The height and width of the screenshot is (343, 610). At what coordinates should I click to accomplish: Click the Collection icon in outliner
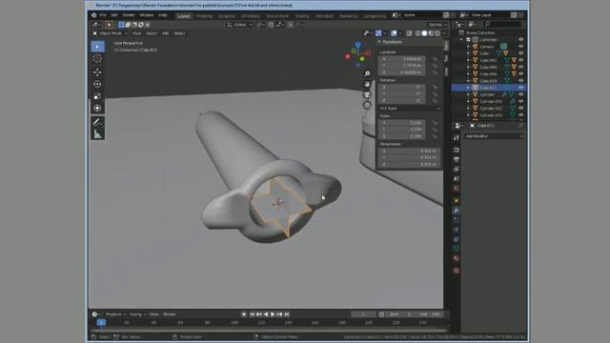coord(475,40)
